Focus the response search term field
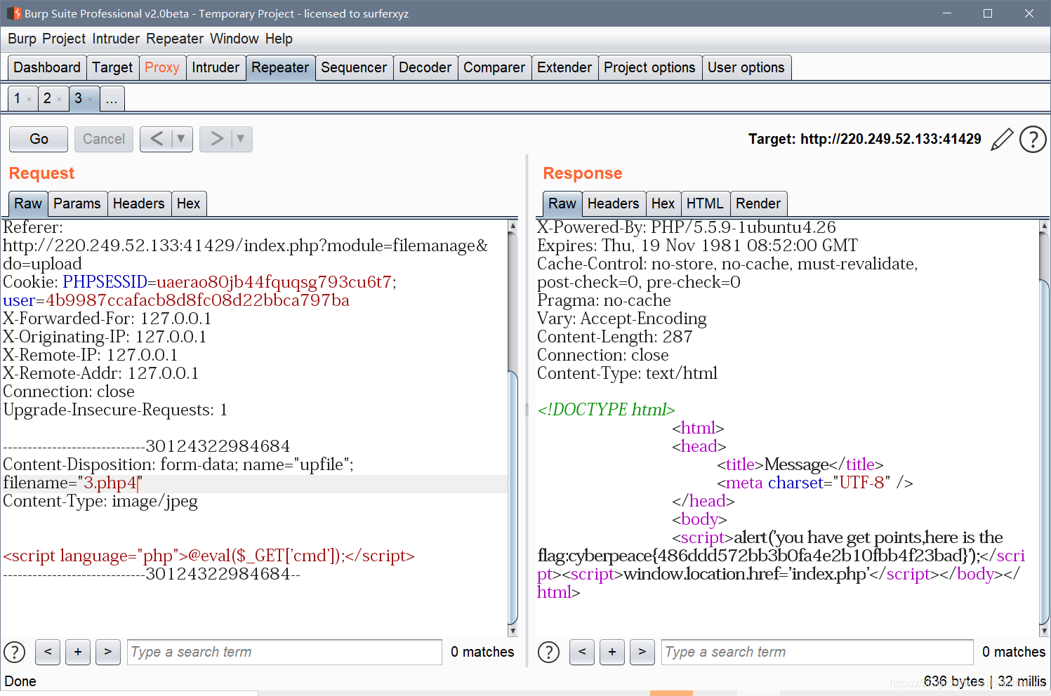The height and width of the screenshot is (696, 1051). [x=817, y=652]
